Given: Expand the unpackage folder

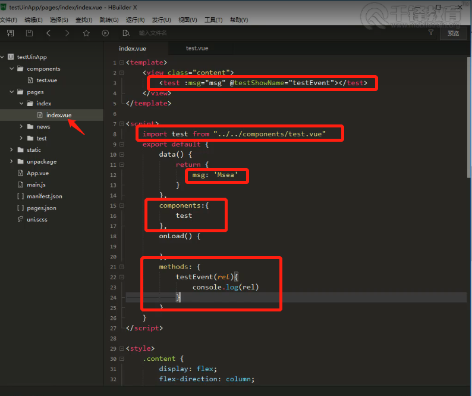Looking at the screenshot, I should tap(11, 161).
